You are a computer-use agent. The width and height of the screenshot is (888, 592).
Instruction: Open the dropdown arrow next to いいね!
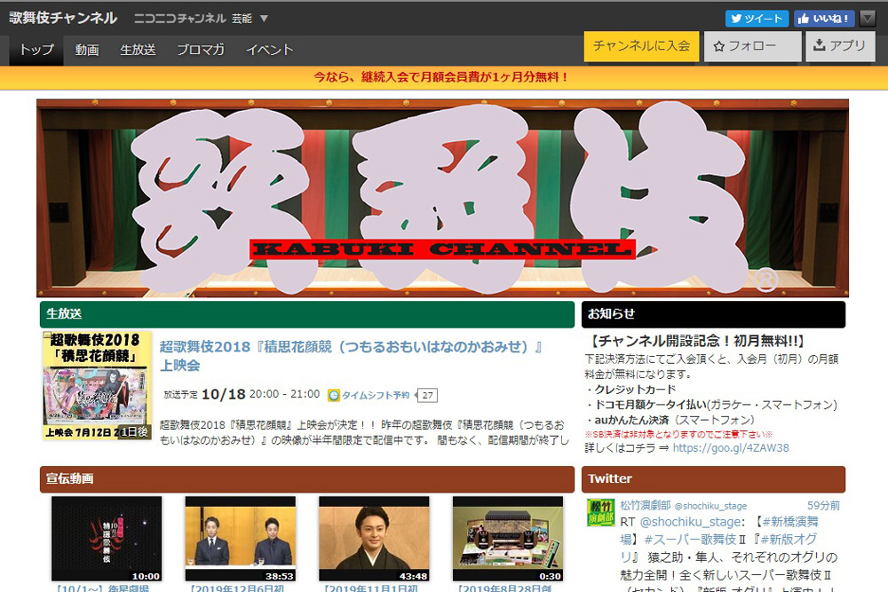tap(868, 19)
